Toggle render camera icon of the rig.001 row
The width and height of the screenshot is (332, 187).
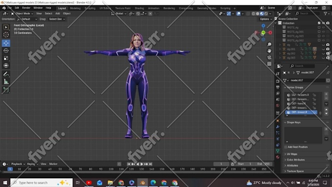[x=328, y=49]
